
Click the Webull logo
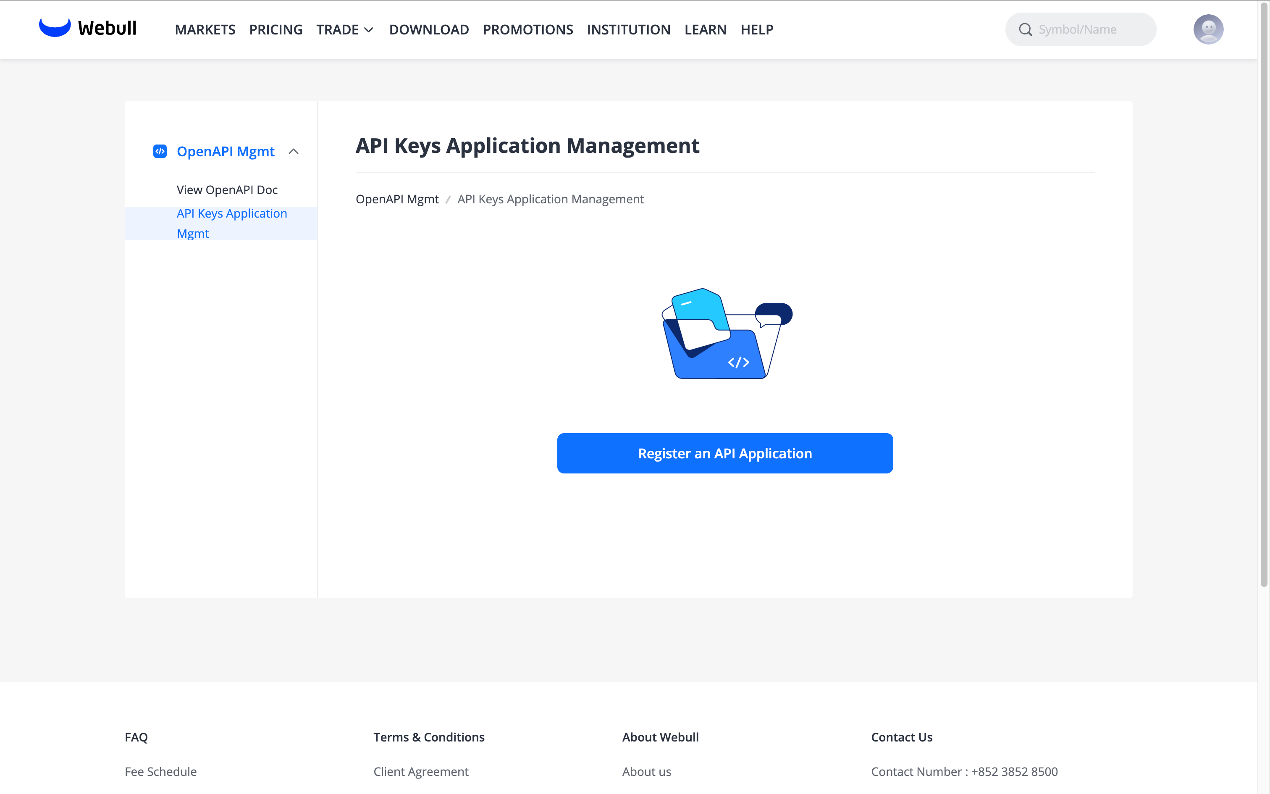(88, 29)
